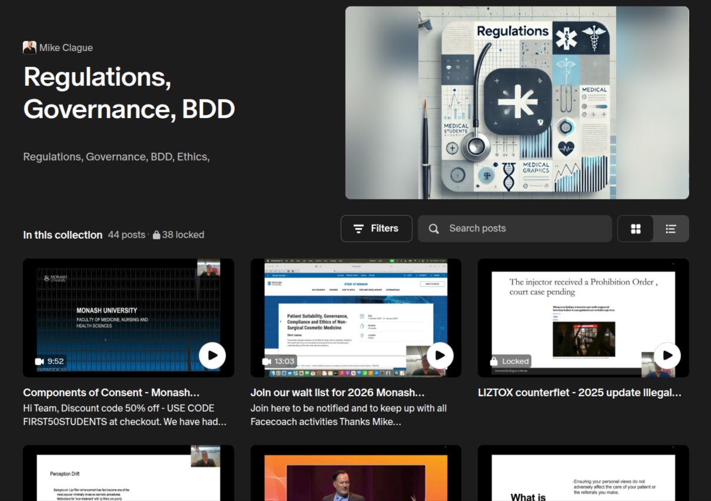Switch to list view layout
This screenshot has height=501, width=711.
point(670,229)
